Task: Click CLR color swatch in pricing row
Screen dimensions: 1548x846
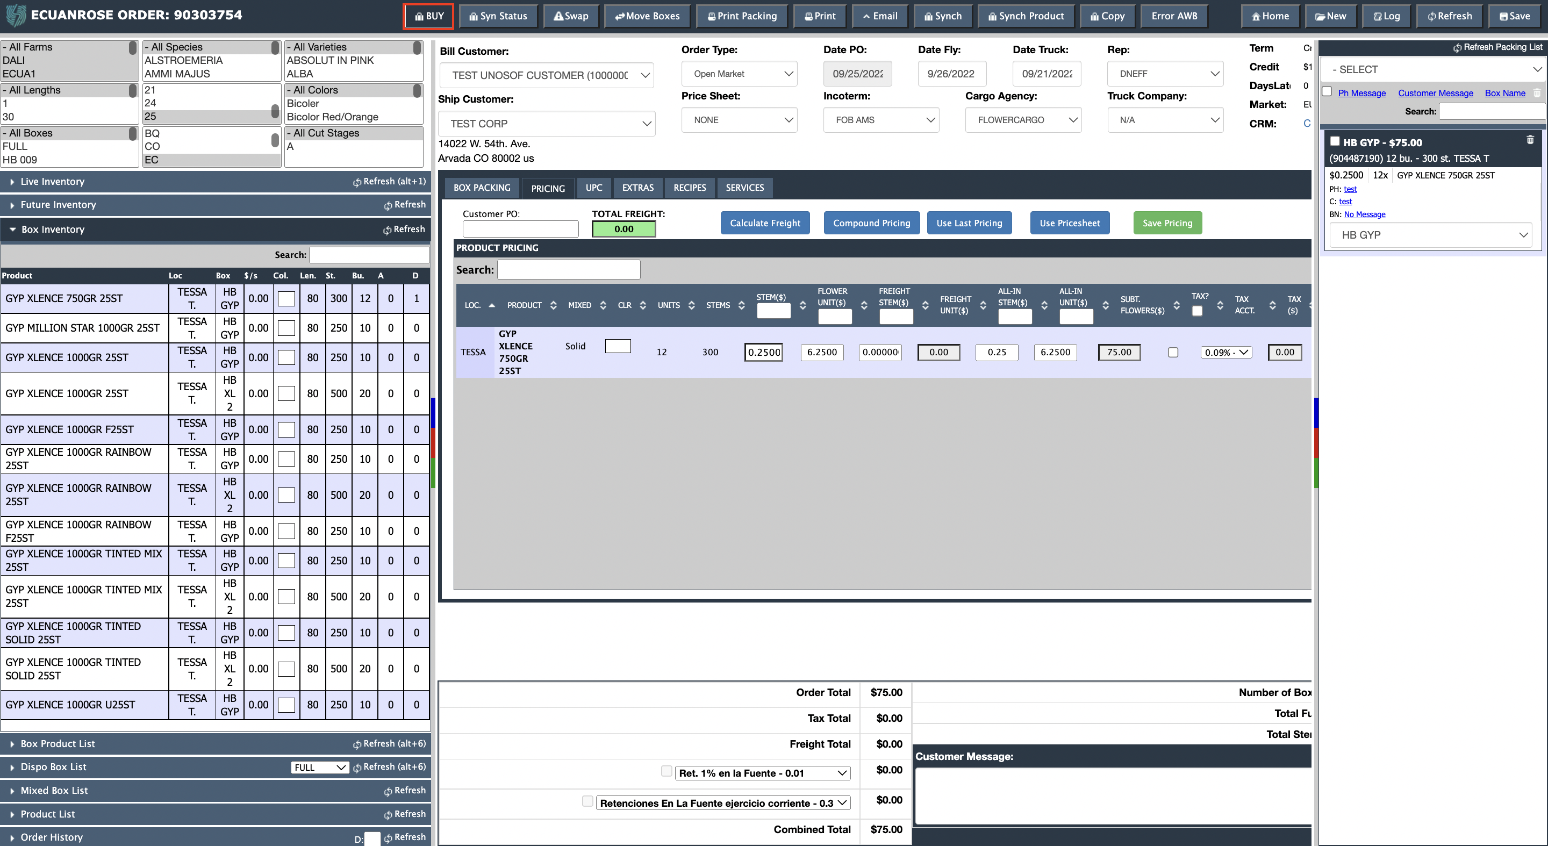Action: click(x=617, y=346)
